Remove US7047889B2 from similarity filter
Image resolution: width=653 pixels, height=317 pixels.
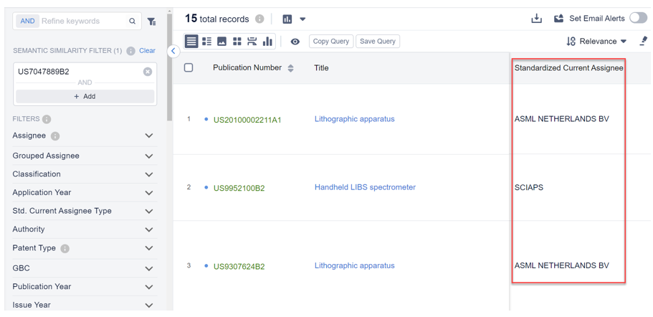[147, 72]
